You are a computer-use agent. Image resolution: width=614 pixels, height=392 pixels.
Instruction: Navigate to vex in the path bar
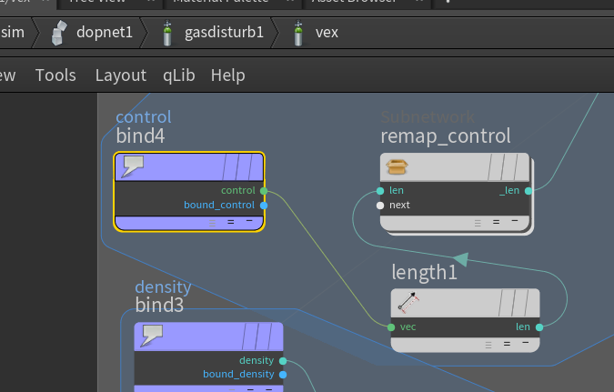tap(327, 33)
